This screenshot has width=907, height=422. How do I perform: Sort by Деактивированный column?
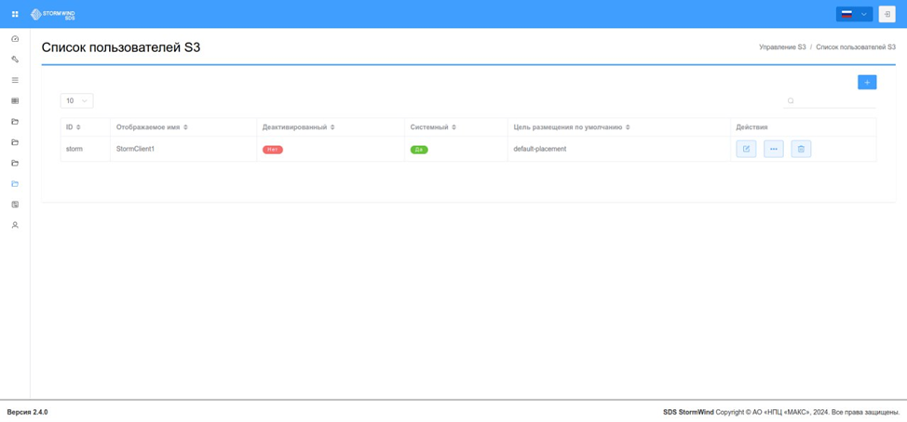332,127
